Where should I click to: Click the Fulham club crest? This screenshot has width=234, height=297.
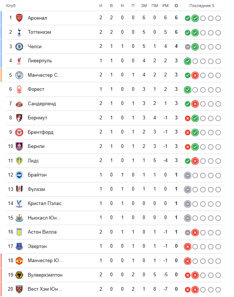(x=19, y=189)
